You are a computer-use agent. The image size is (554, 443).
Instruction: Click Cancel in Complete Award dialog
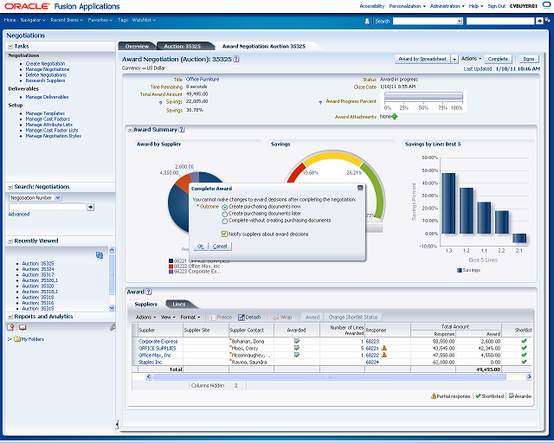[x=220, y=247]
